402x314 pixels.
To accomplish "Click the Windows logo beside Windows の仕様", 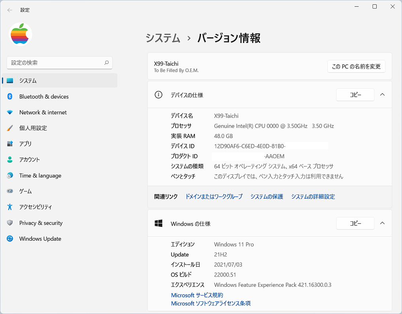I will point(159,223).
